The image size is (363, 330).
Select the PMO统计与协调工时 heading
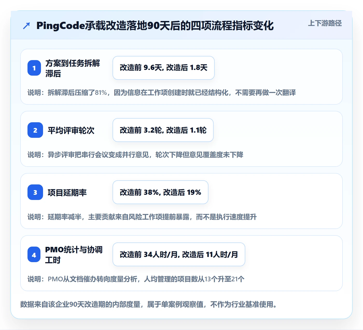point(74,255)
